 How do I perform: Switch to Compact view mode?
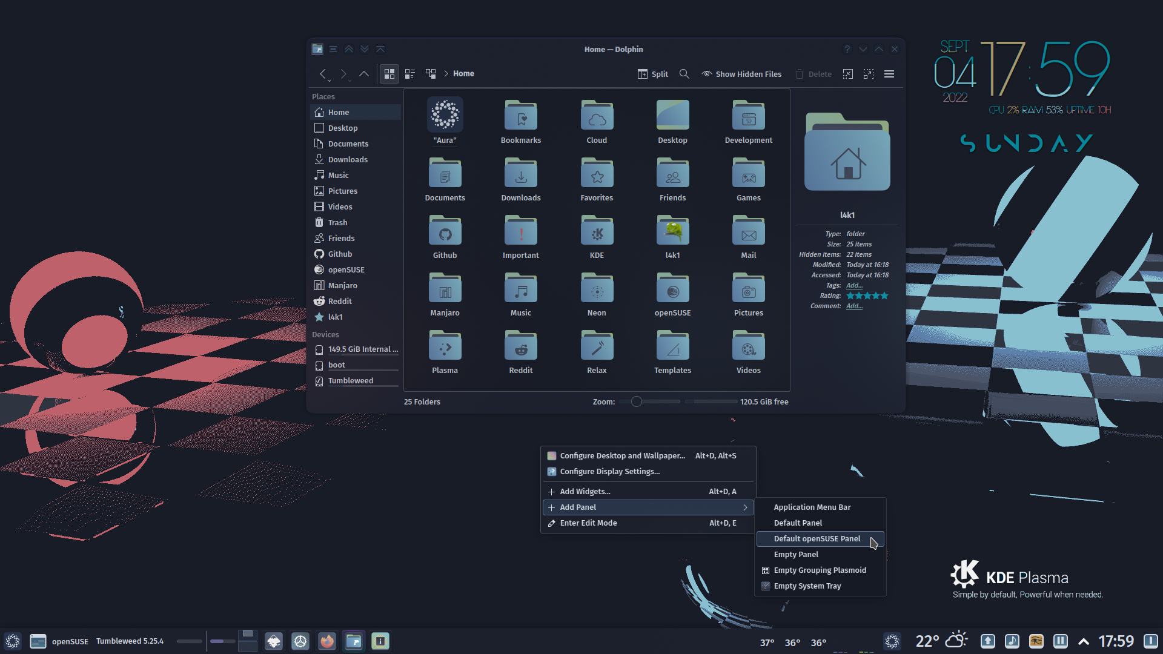pos(410,74)
